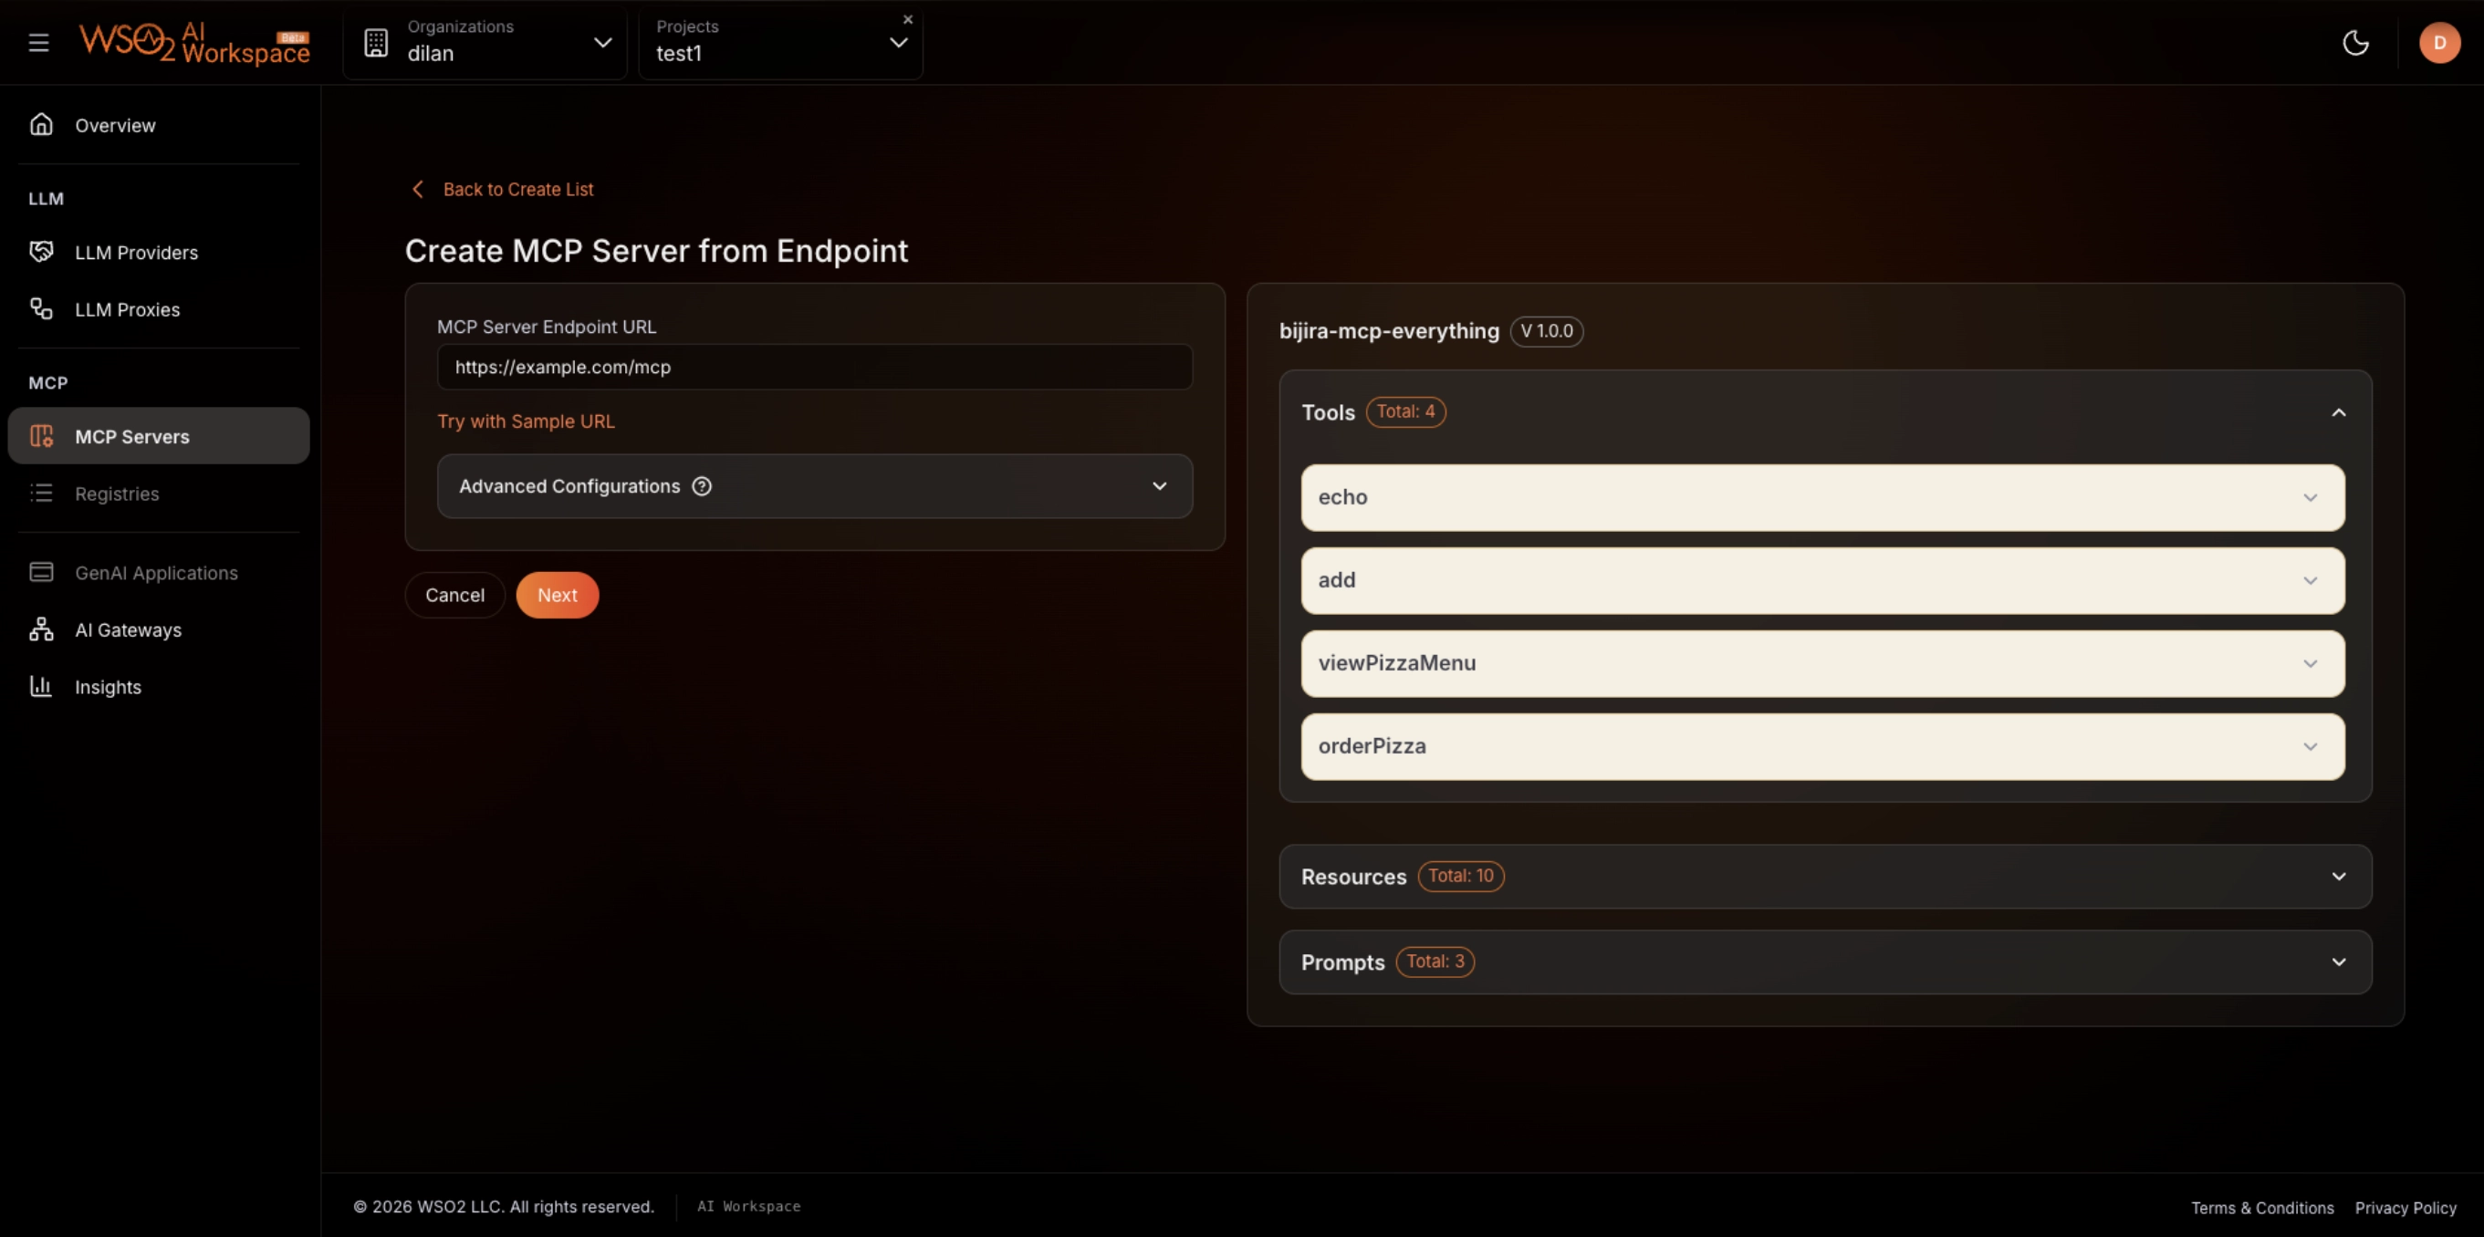Open the user profile avatar menu
This screenshot has width=2484, height=1237.
click(x=2439, y=43)
